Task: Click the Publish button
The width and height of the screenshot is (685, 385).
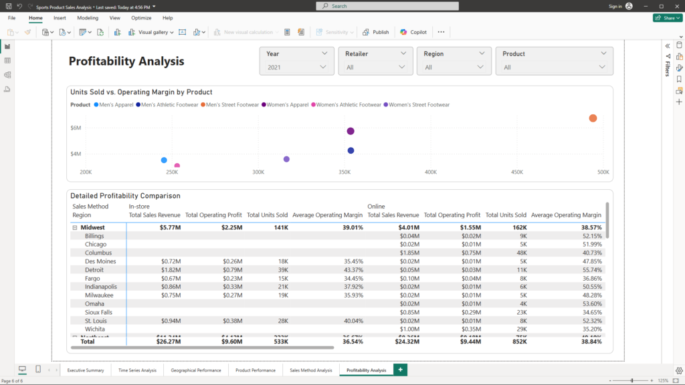Action: tap(375, 32)
